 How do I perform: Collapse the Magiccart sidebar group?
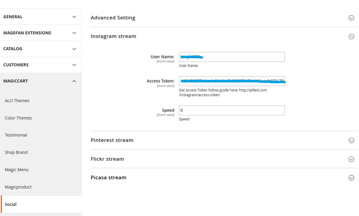[x=41, y=81]
